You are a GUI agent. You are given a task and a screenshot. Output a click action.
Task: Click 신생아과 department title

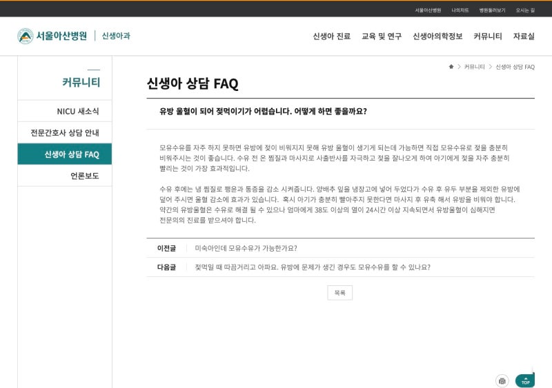116,36
